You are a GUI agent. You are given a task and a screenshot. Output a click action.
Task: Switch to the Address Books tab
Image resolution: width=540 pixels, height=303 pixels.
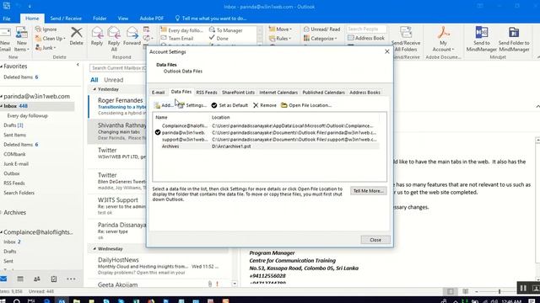coord(364,93)
